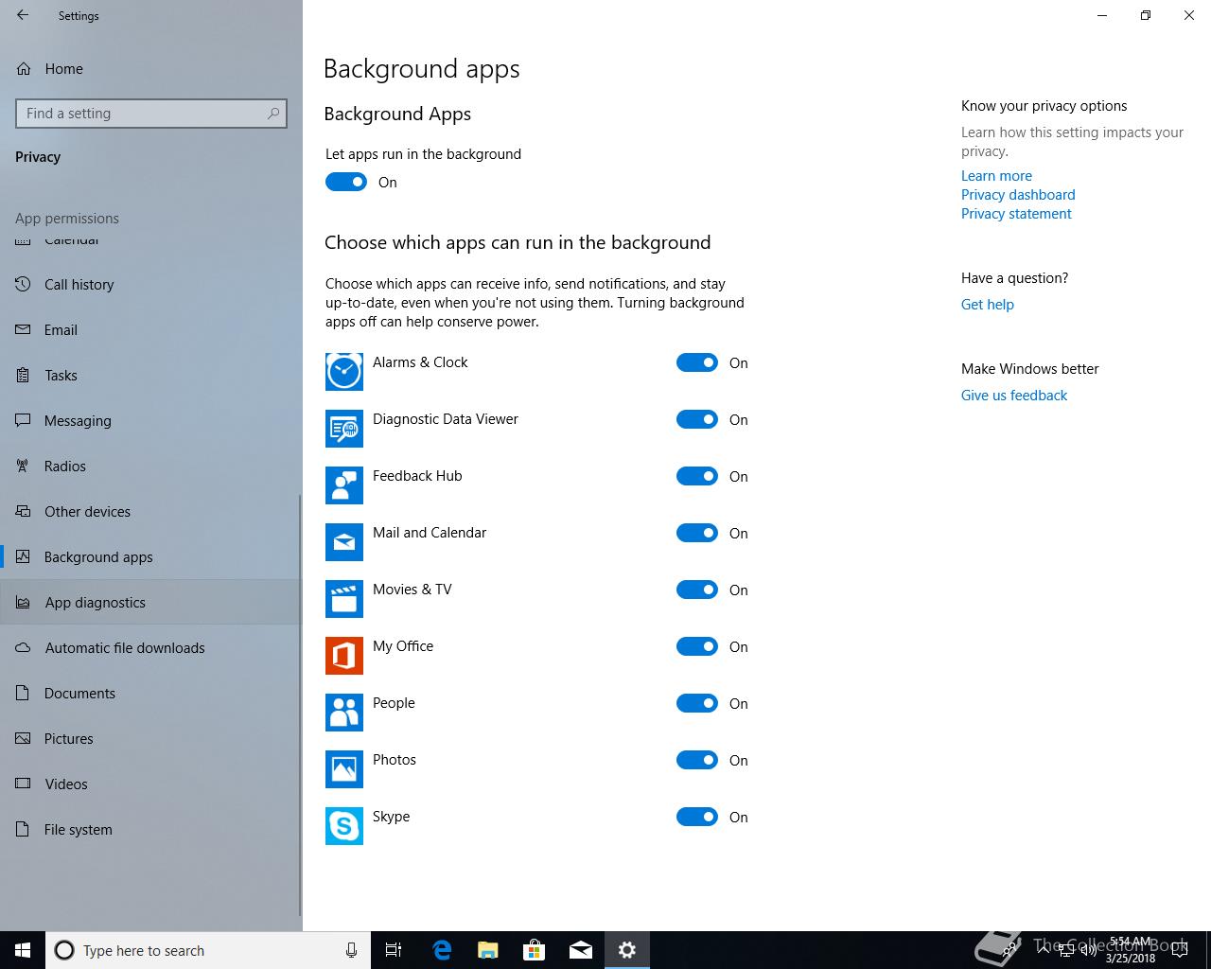Turn off Let apps run in background
The width and height of the screenshot is (1211, 969).
346,182
